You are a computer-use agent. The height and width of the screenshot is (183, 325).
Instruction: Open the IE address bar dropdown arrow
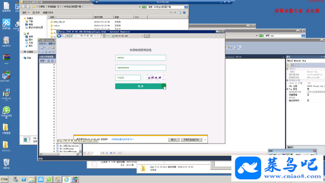[104, 36]
